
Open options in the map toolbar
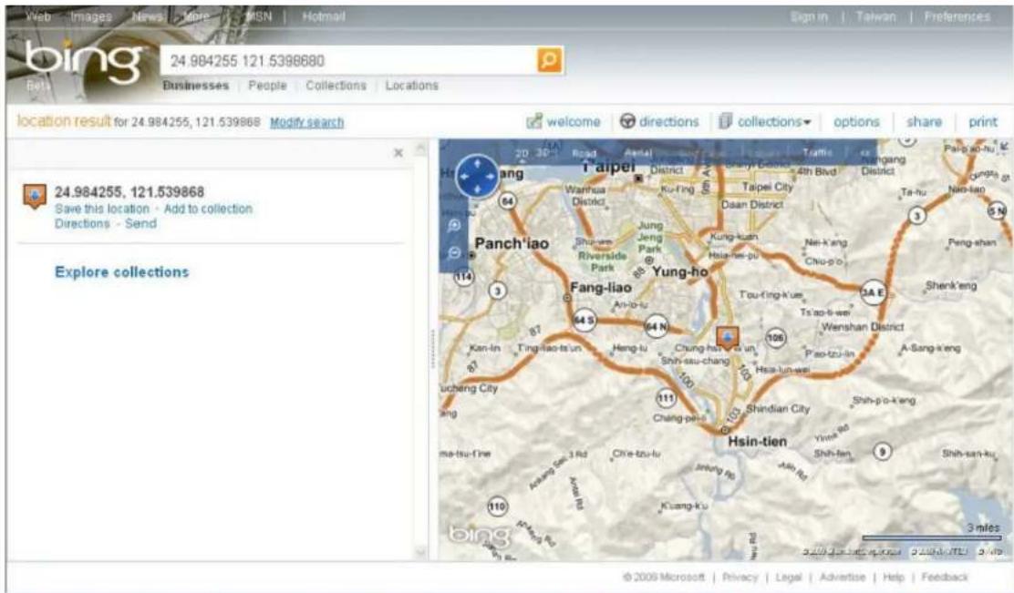[856, 122]
